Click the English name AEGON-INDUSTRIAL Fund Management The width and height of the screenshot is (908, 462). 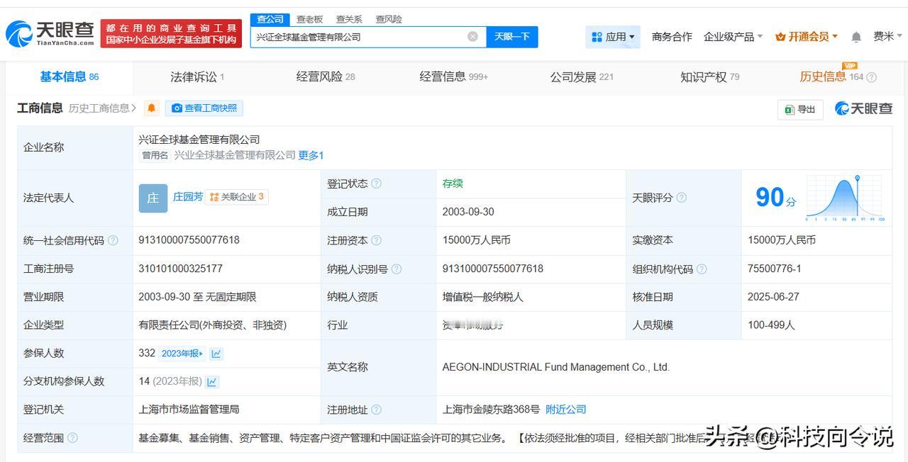point(556,367)
